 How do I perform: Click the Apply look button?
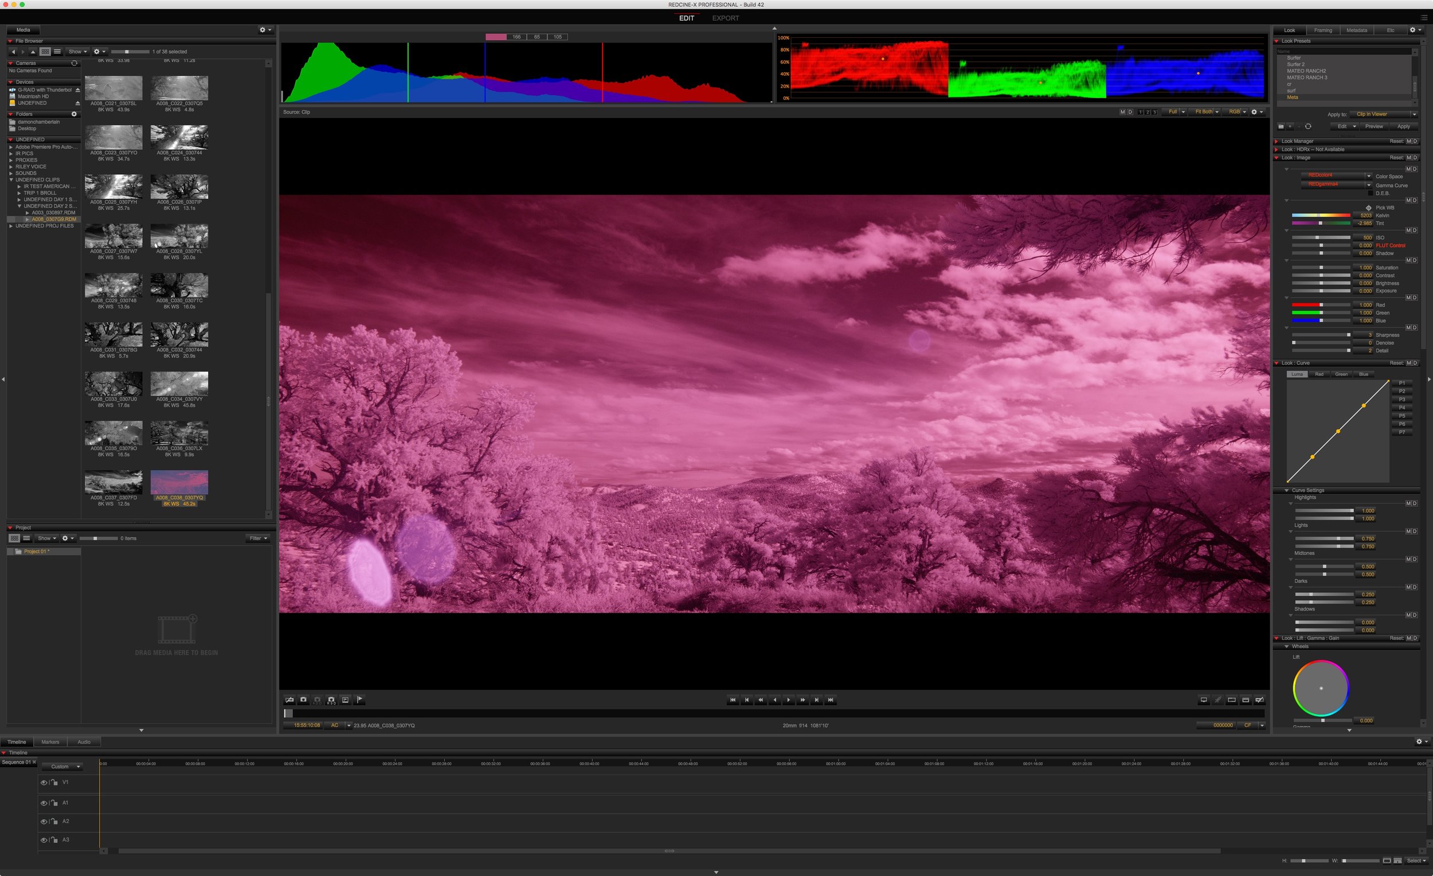pos(1403,126)
